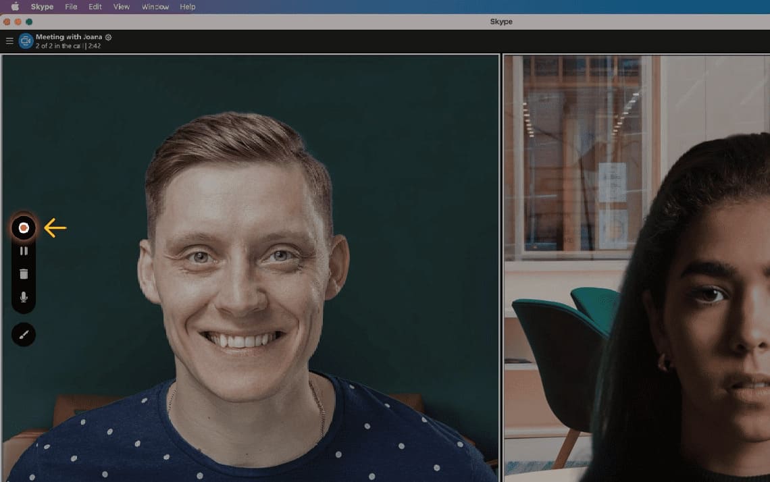This screenshot has height=482, width=770.
Task: Select the pencil annotation tool
Action: click(23, 335)
